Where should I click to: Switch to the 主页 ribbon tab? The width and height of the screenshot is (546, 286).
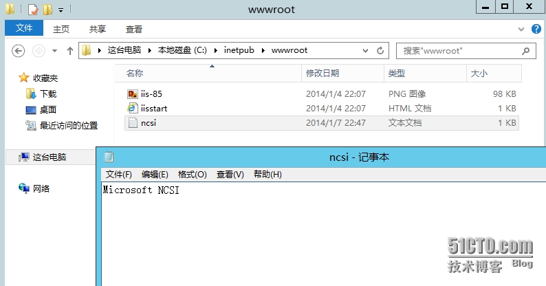[x=61, y=30]
